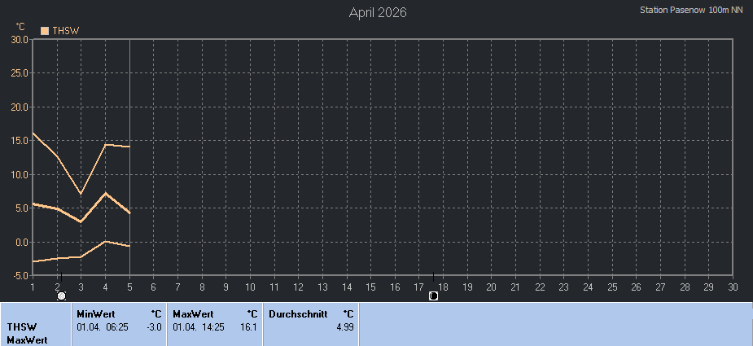Click the 01.04. 06:25 minimum timestamp

pos(102,326)
